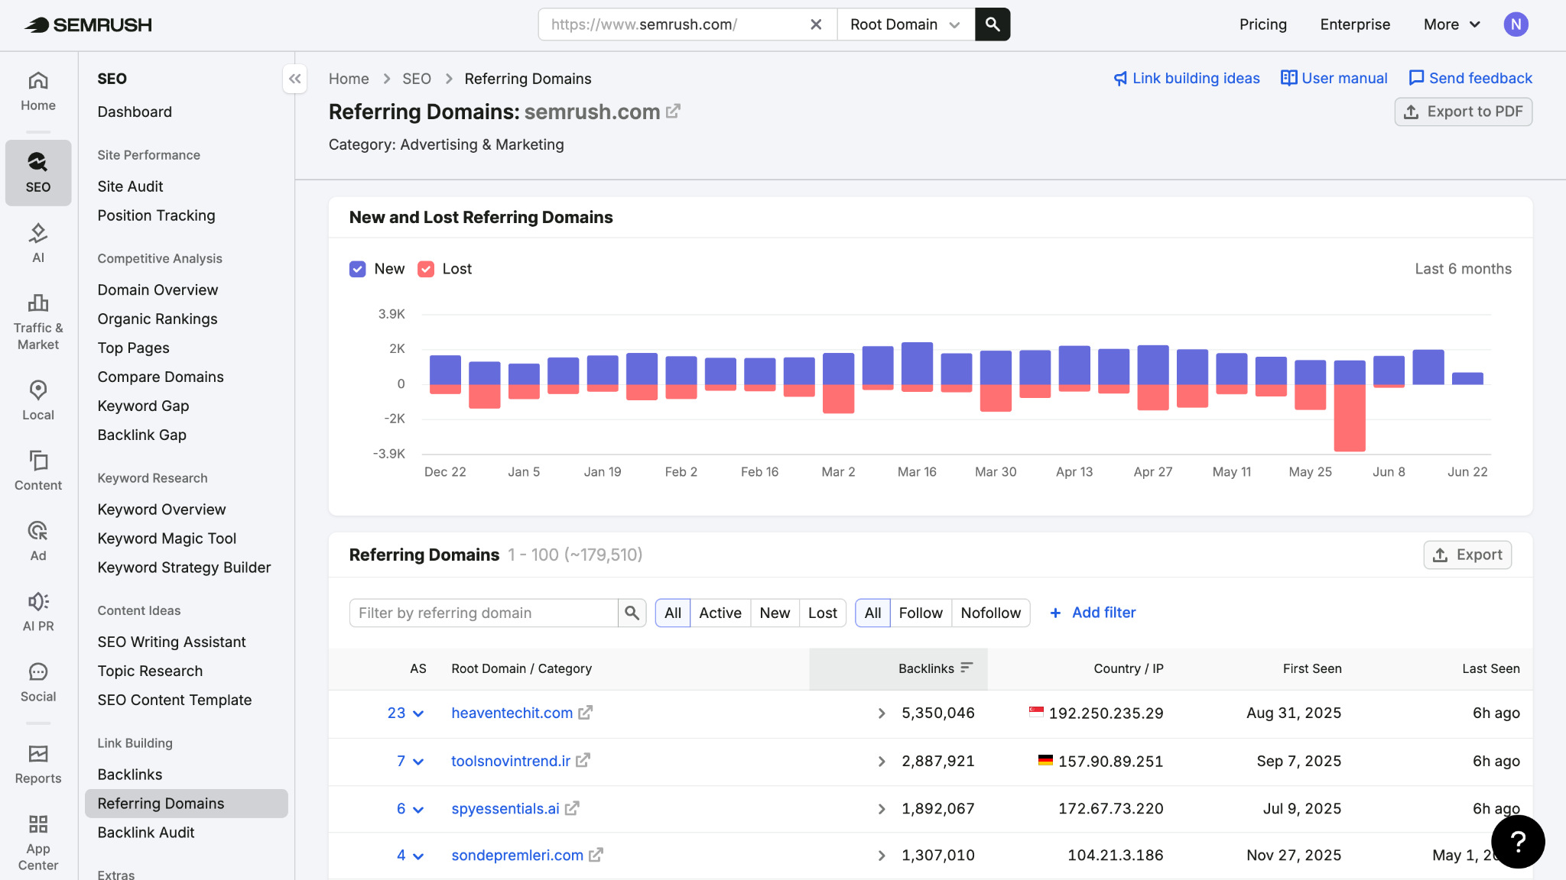Expand backlinks for heaventechit.com row
1566x880 pixels.
click(882, 713)
